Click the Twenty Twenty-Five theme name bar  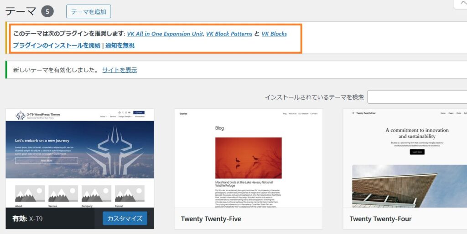coord(249,219)
